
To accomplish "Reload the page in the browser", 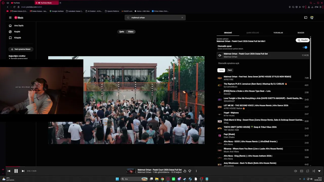I will 14,7.
